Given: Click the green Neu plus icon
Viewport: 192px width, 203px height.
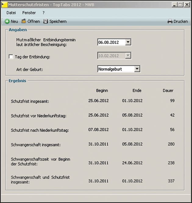Looking at the screenshot, I should (7, 21).
